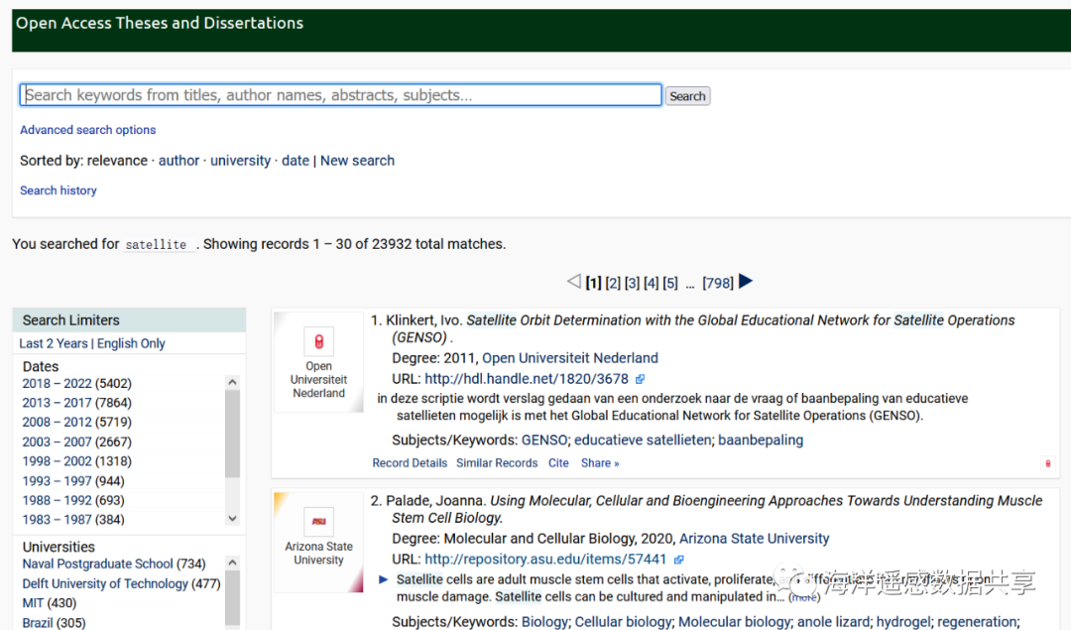The width and height of the screenshot is (1071, 630).
Task: Show more of second record abstract
Action: point(804,597)
